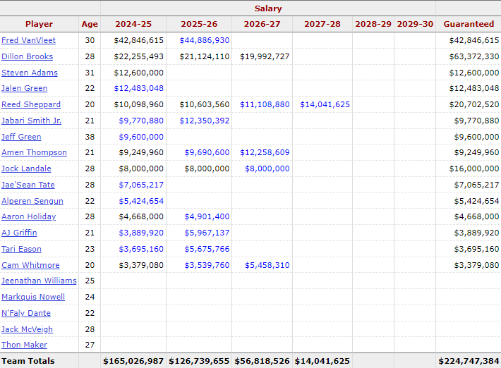
Task: Click AJ Griffin's $3,889,920 2024-25 salary
Action: click(141, 233)
